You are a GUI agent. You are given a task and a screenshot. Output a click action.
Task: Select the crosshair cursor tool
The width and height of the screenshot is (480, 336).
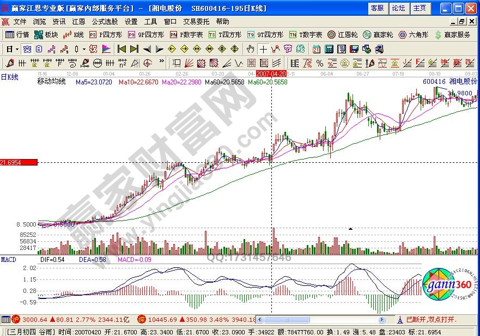point(263,49)
